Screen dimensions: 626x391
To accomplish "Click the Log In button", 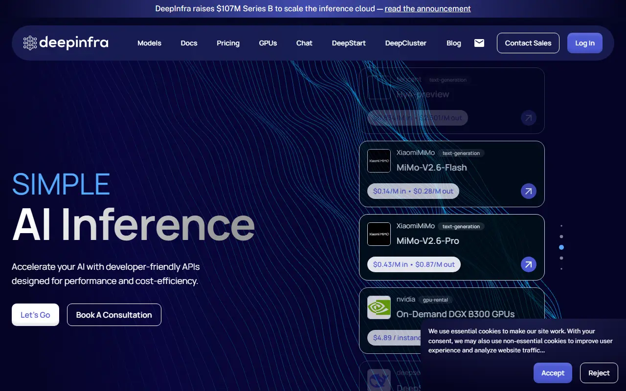I will [x=585, y=43].
